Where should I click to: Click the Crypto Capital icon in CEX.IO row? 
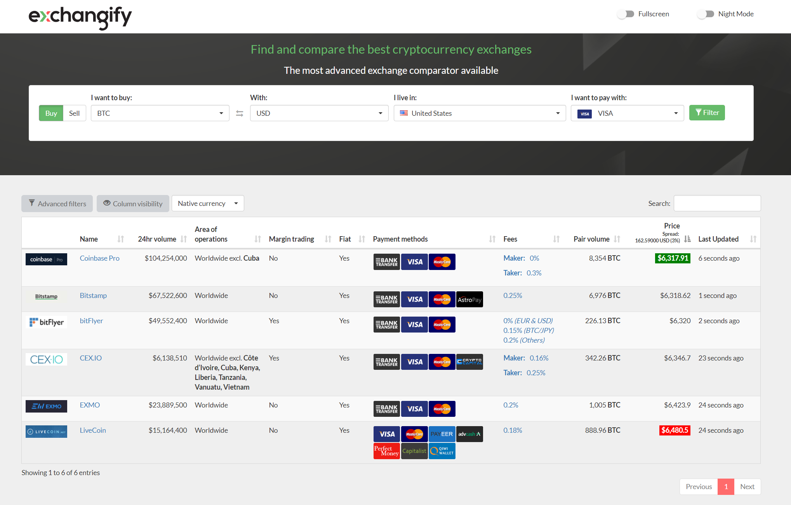pos(469,362)
